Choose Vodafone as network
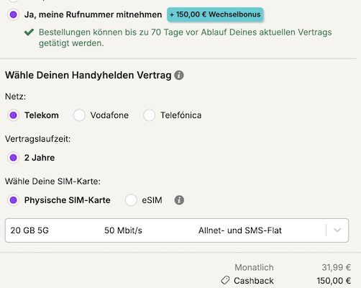This screenshot has height=288, width=361. (x=79, y=115)
